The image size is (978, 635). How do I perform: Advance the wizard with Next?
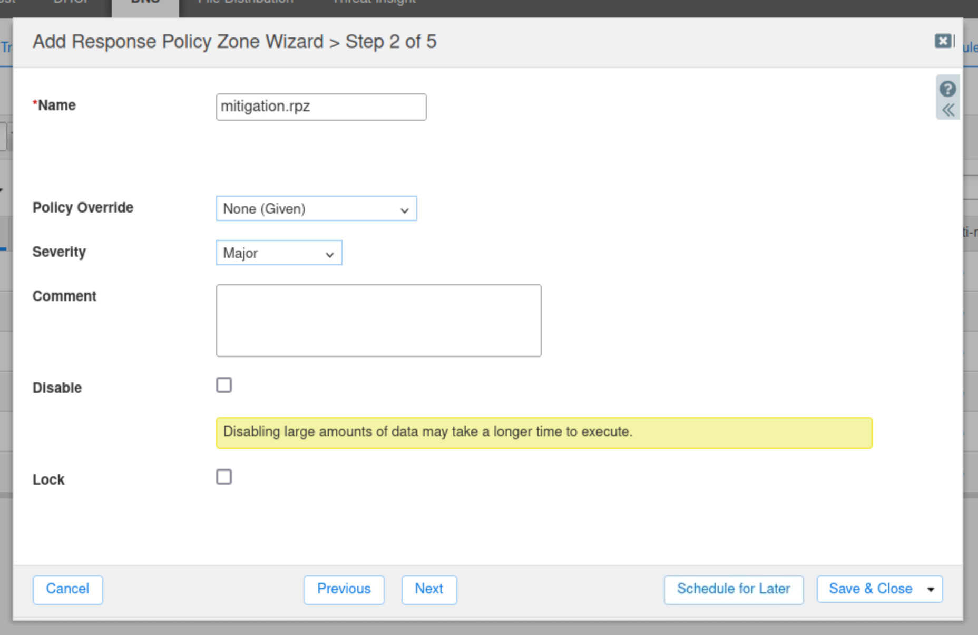[x=429, y=589]
